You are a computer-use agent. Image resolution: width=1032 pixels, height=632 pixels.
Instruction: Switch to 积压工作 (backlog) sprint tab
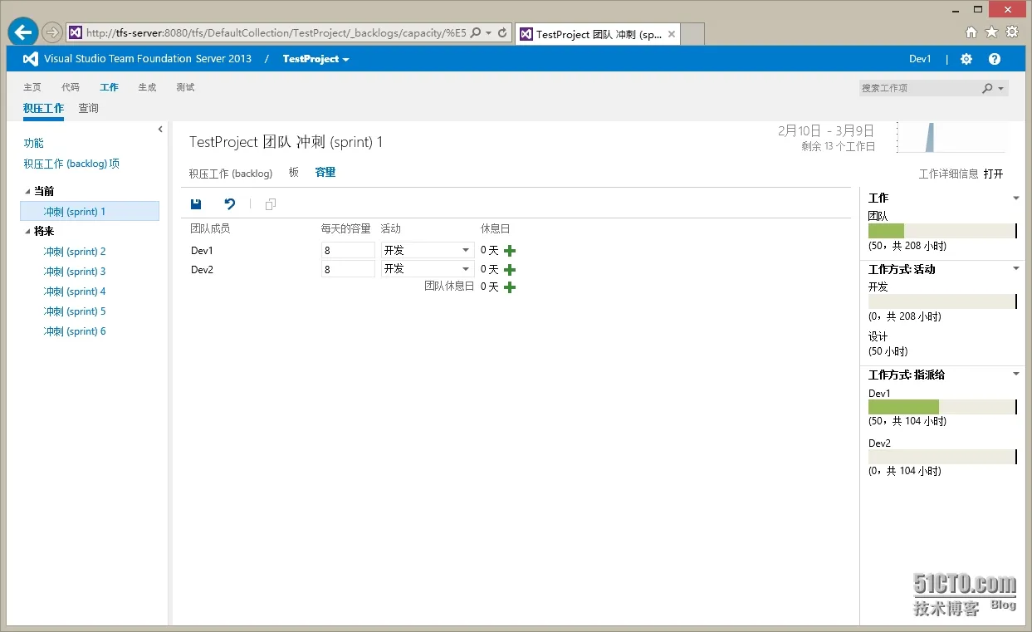click(231, 174)
